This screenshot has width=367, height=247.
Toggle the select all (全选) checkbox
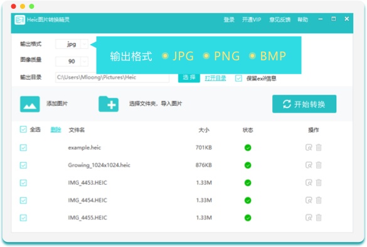pos(23,129)
